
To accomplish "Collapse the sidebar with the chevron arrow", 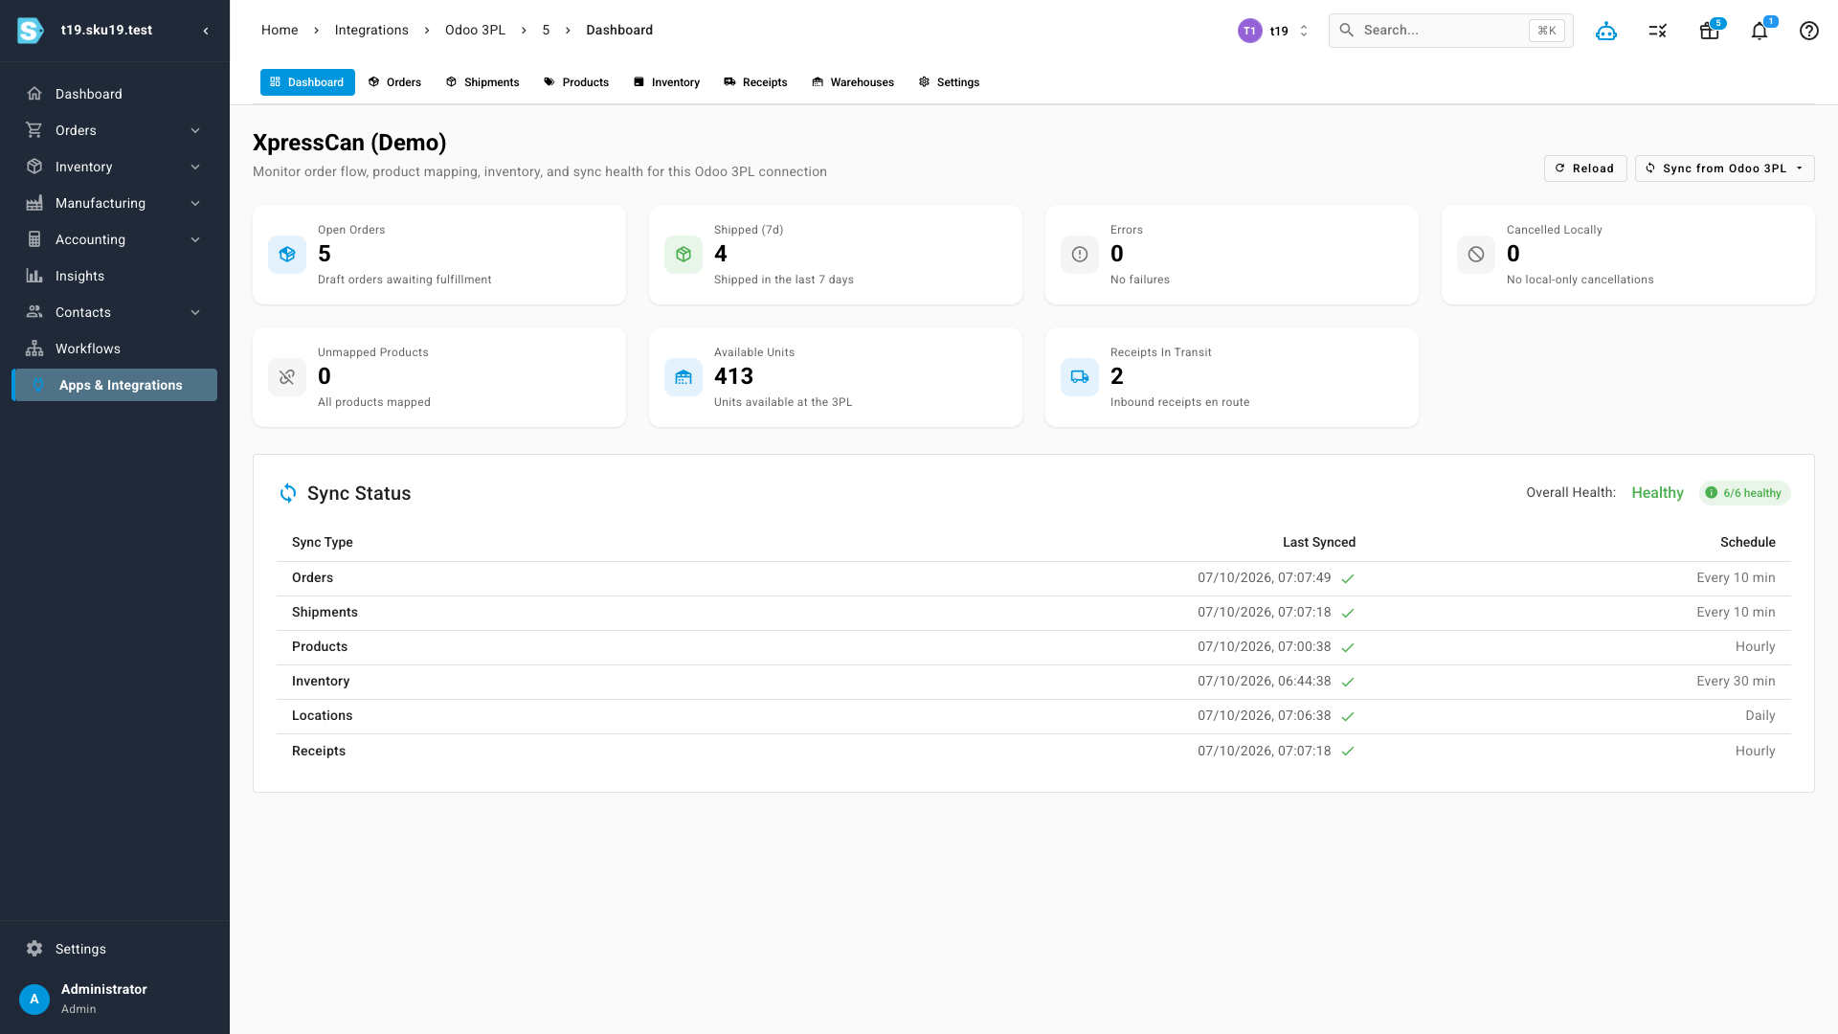I will point(206,31).
